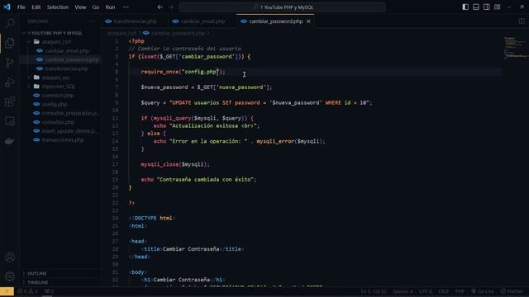Click the command center search box
529x297 pixels.
[283, 7]
